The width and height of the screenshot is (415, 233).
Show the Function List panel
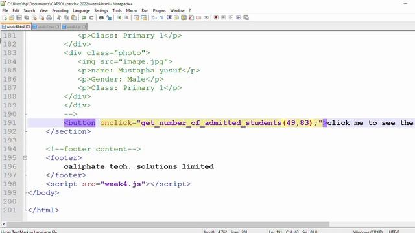[x=191, y=17]
